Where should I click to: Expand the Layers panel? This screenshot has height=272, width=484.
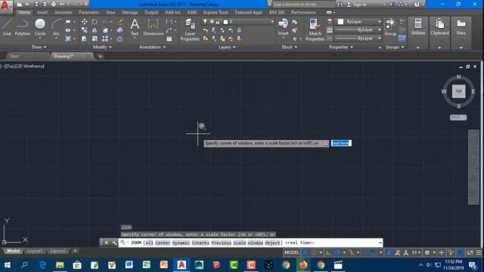click(x=227, y=47)
